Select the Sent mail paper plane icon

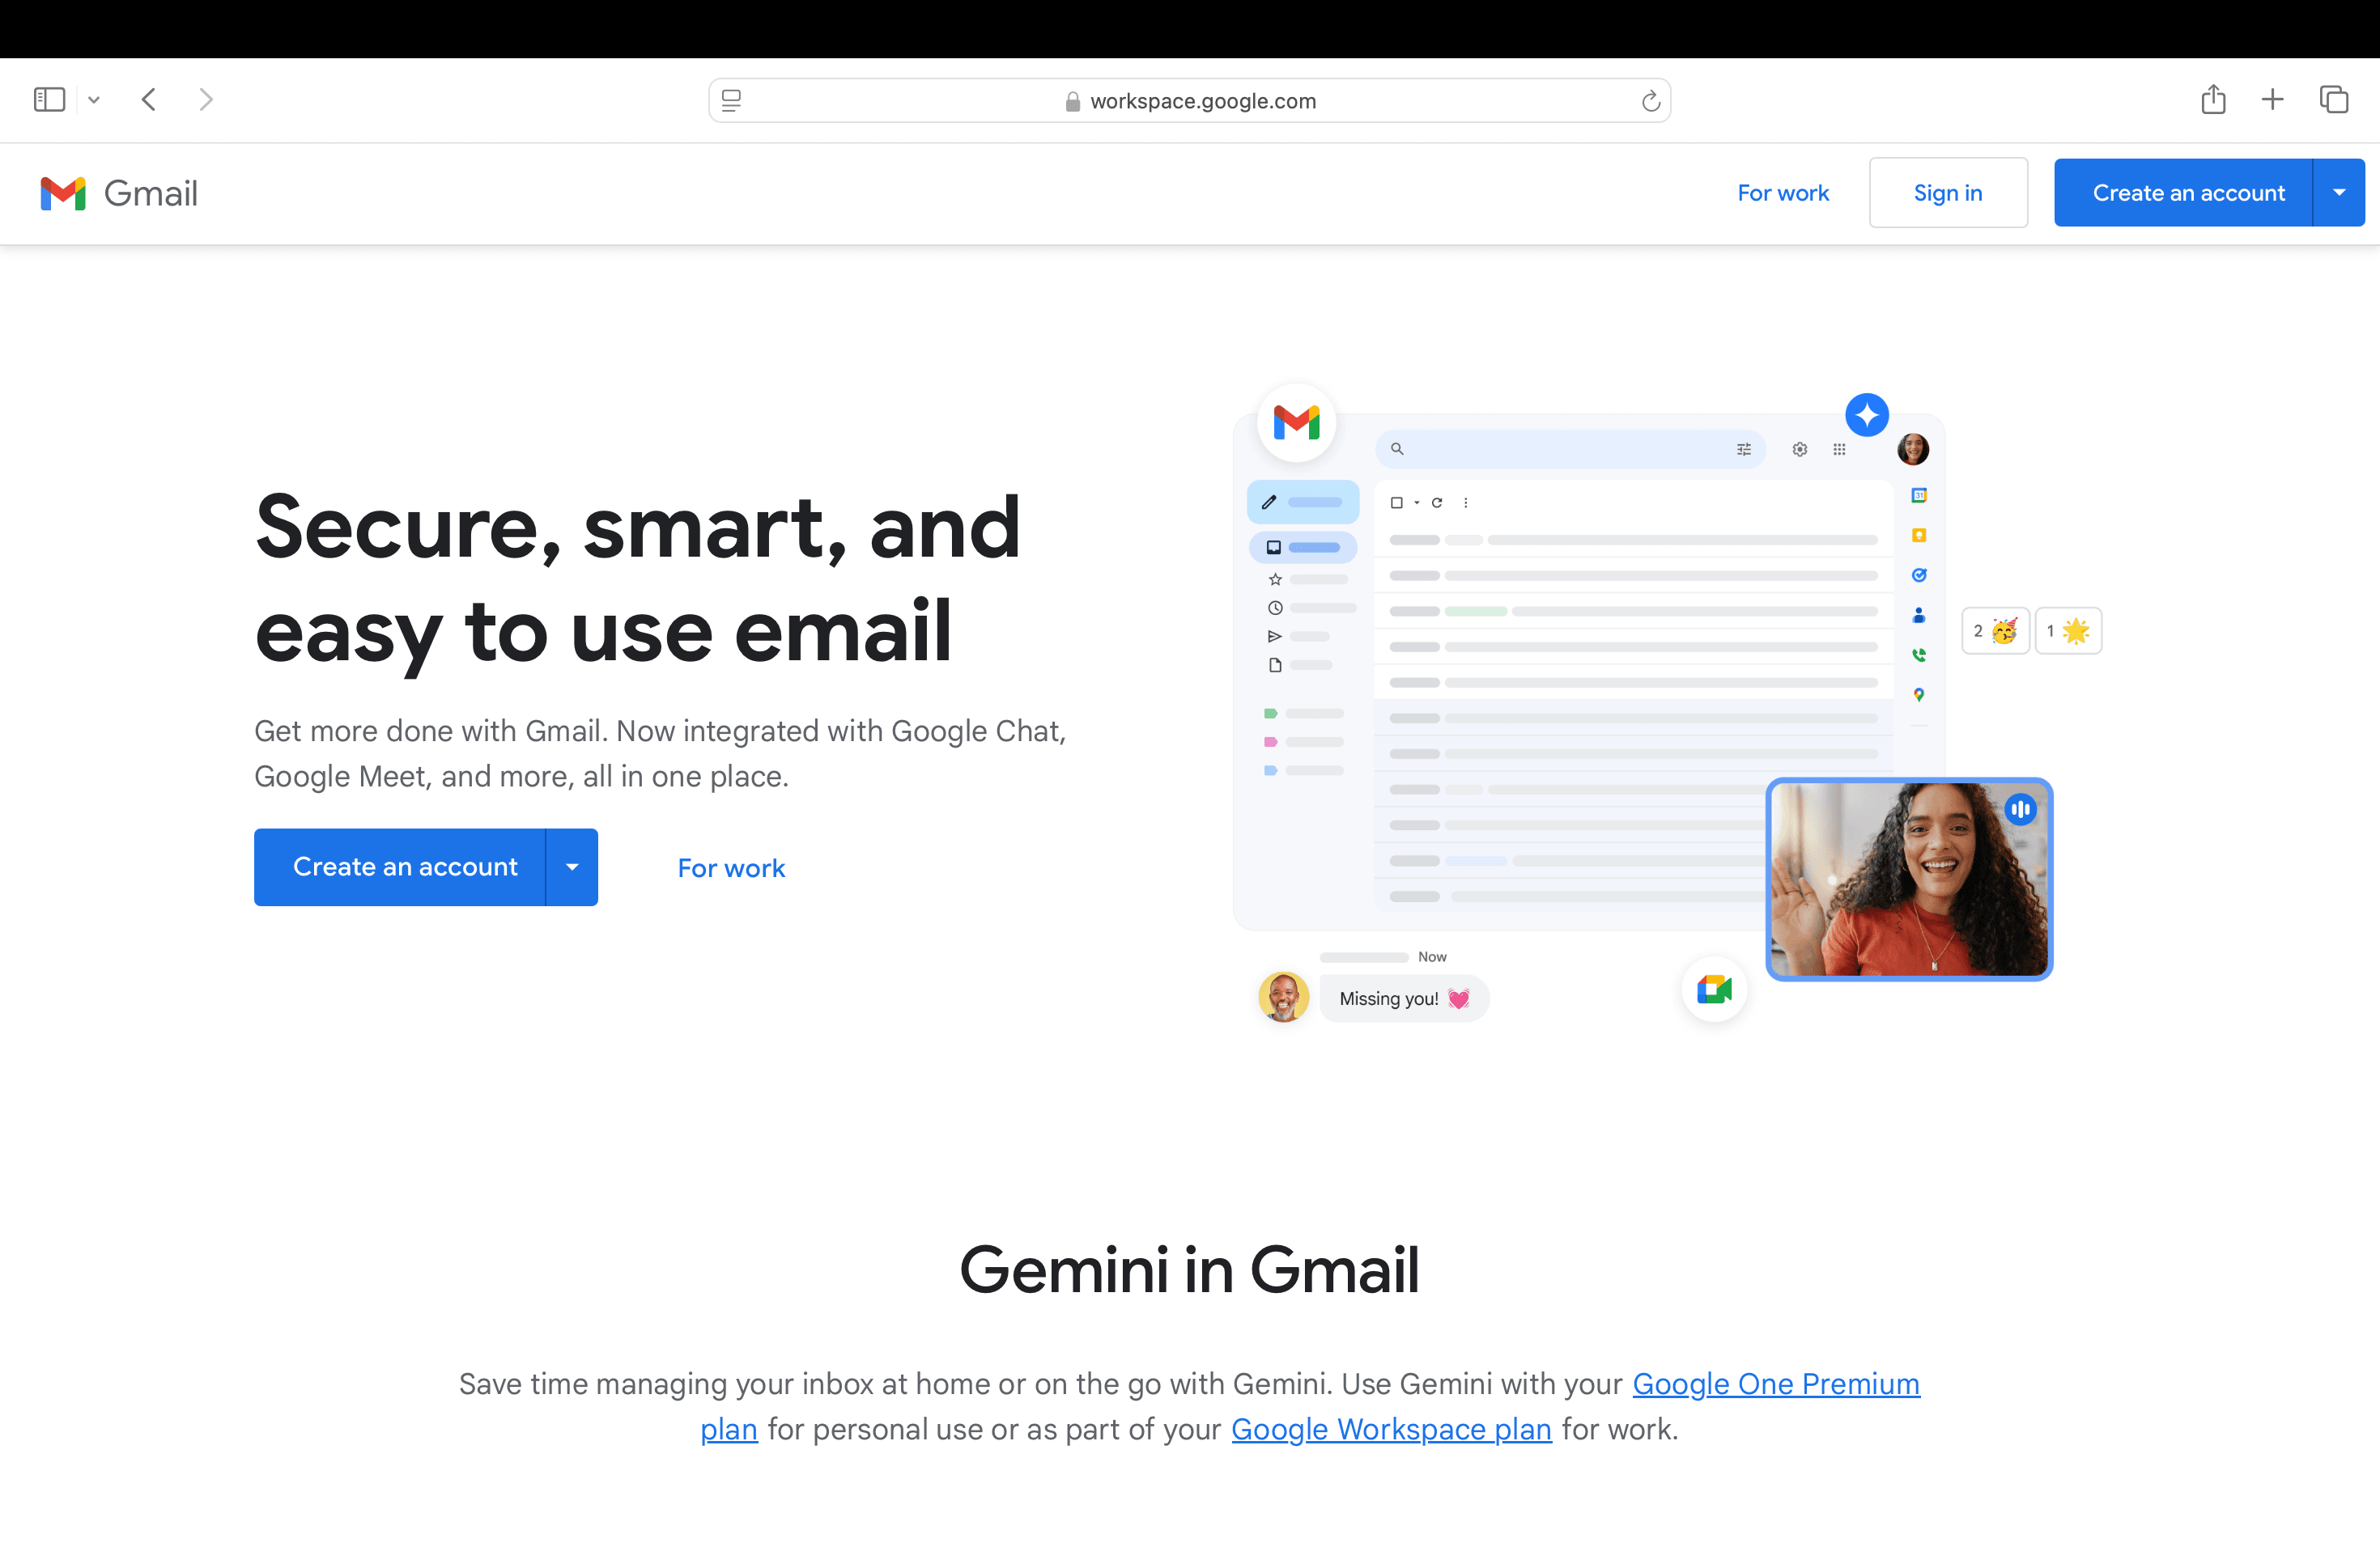[1274, 636]
